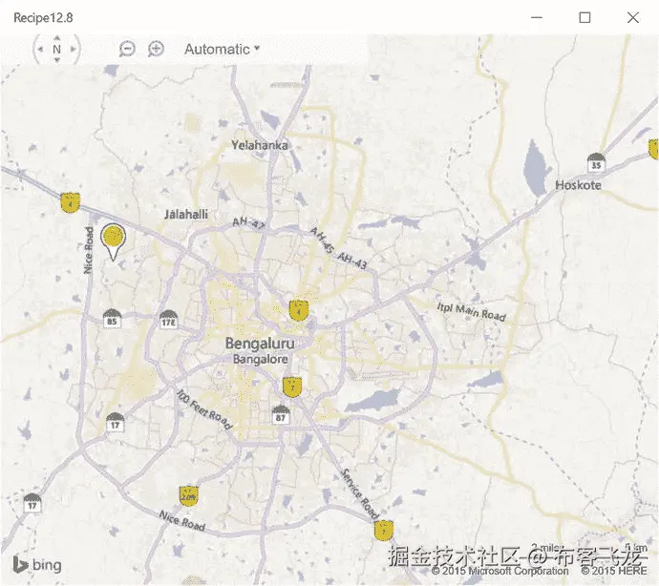Click the Bengaluru city label

pos(260,344)
